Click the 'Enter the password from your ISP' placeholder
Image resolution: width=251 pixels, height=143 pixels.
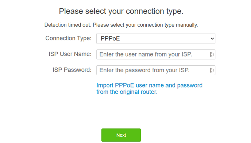tap(144, 70)
